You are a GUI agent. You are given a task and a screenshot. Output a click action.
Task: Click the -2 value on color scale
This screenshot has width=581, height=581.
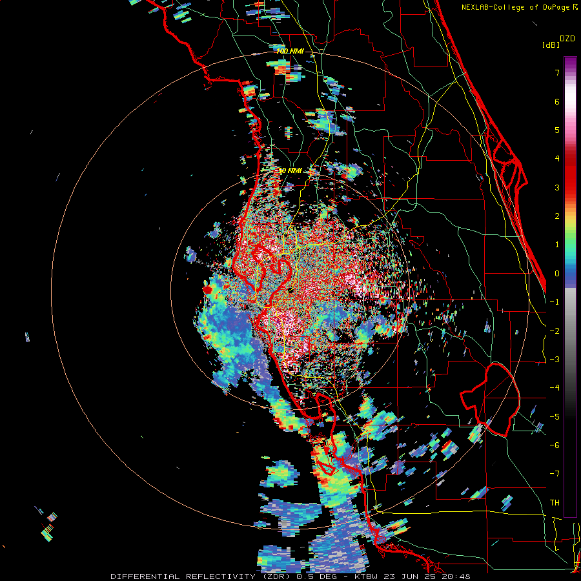tap(555, 331)
